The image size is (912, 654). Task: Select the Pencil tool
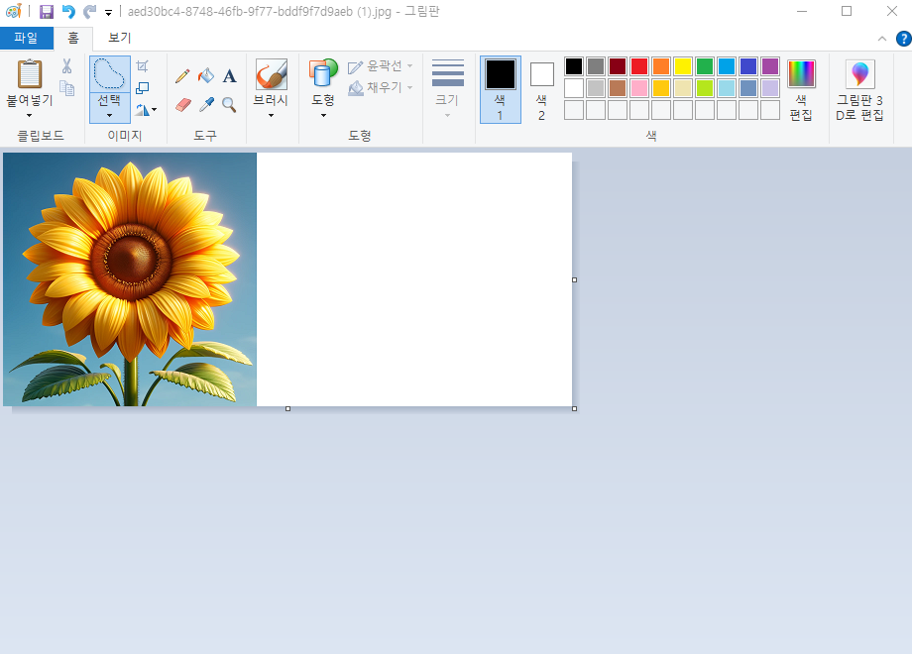182,75
